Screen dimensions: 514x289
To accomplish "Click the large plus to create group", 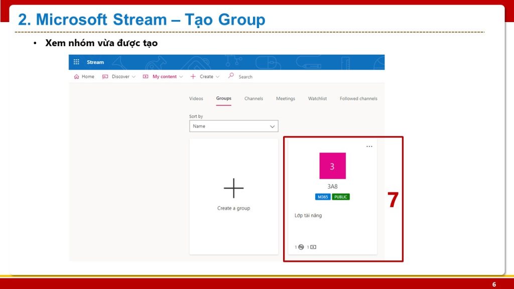I will pos(234,188).
